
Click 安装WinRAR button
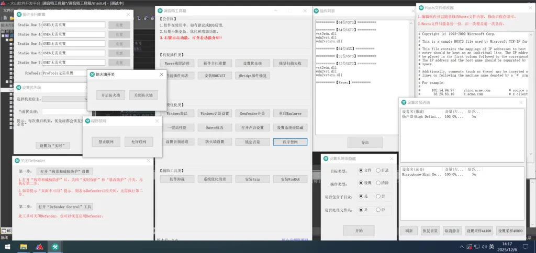pos(290,179)
